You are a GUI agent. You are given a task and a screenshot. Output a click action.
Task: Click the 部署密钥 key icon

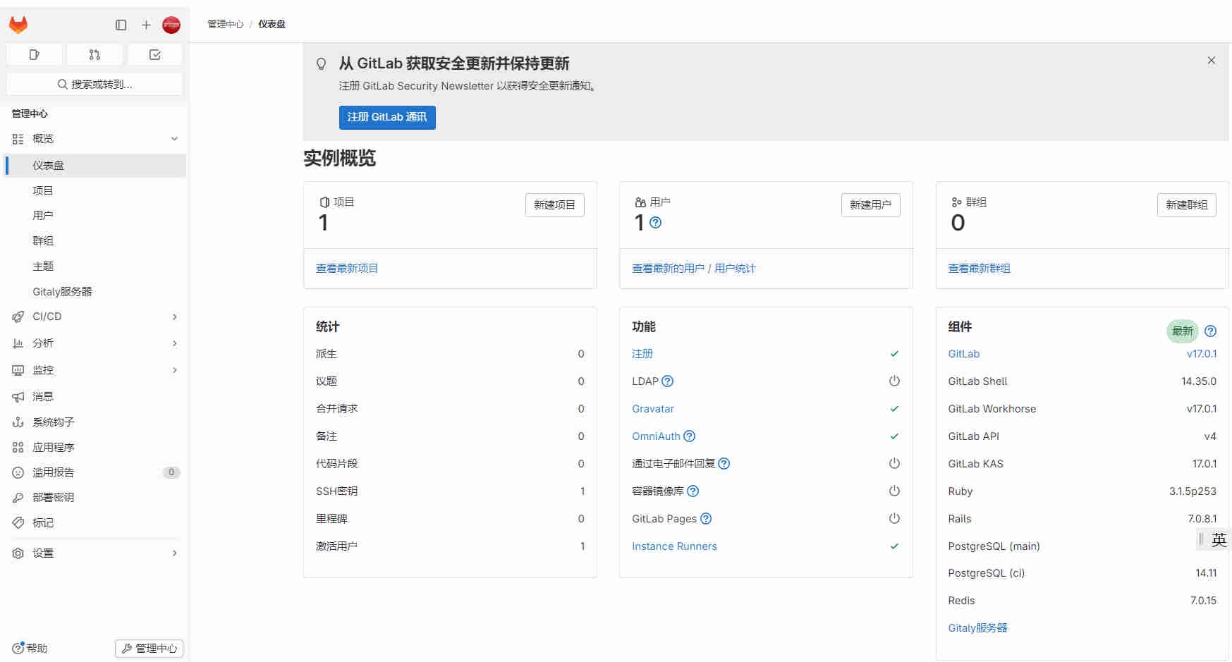tap(18, 498)
